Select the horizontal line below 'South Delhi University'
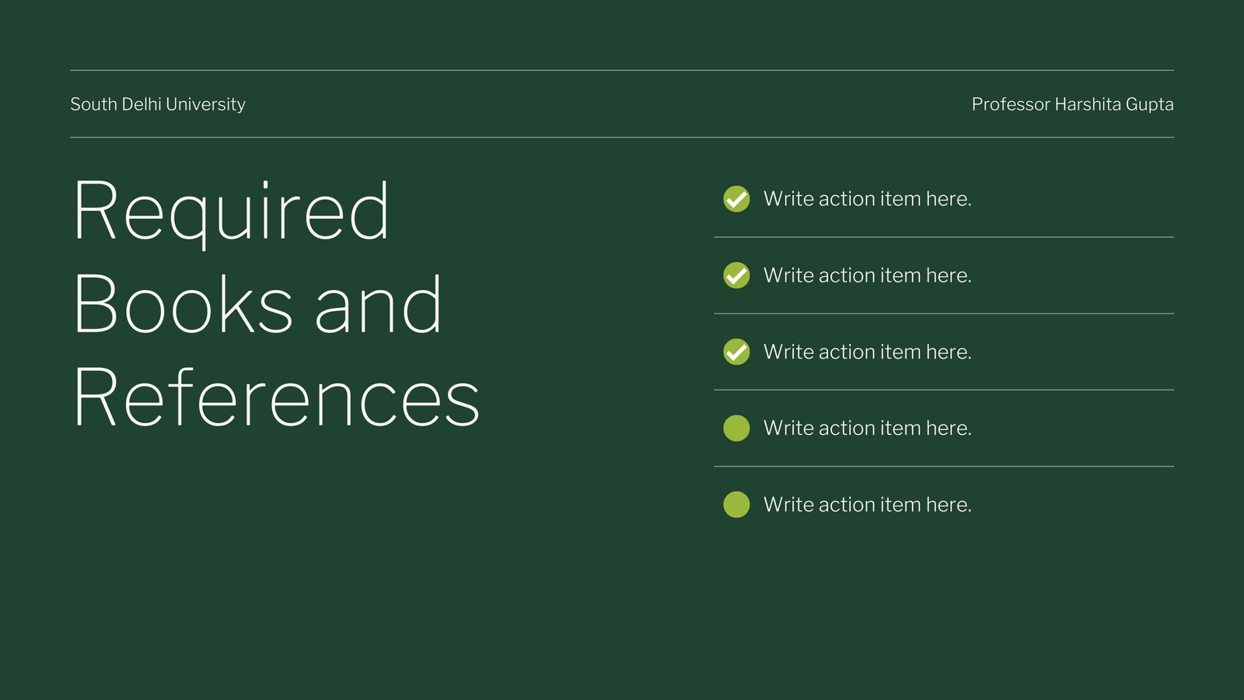 coord(622,138)
